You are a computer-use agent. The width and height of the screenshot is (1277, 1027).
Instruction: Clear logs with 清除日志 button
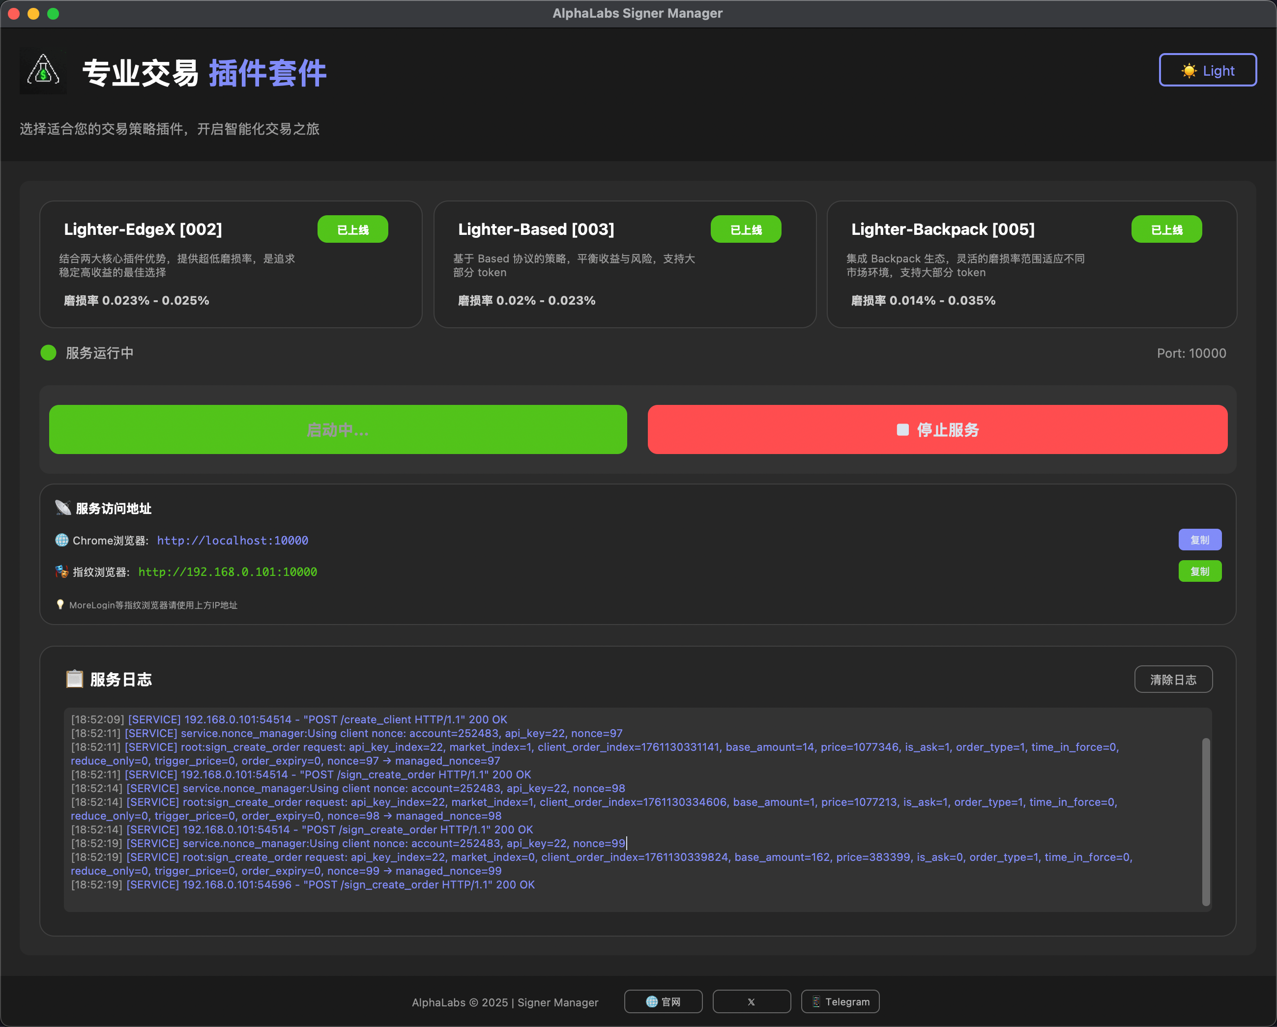(1173, 679)
